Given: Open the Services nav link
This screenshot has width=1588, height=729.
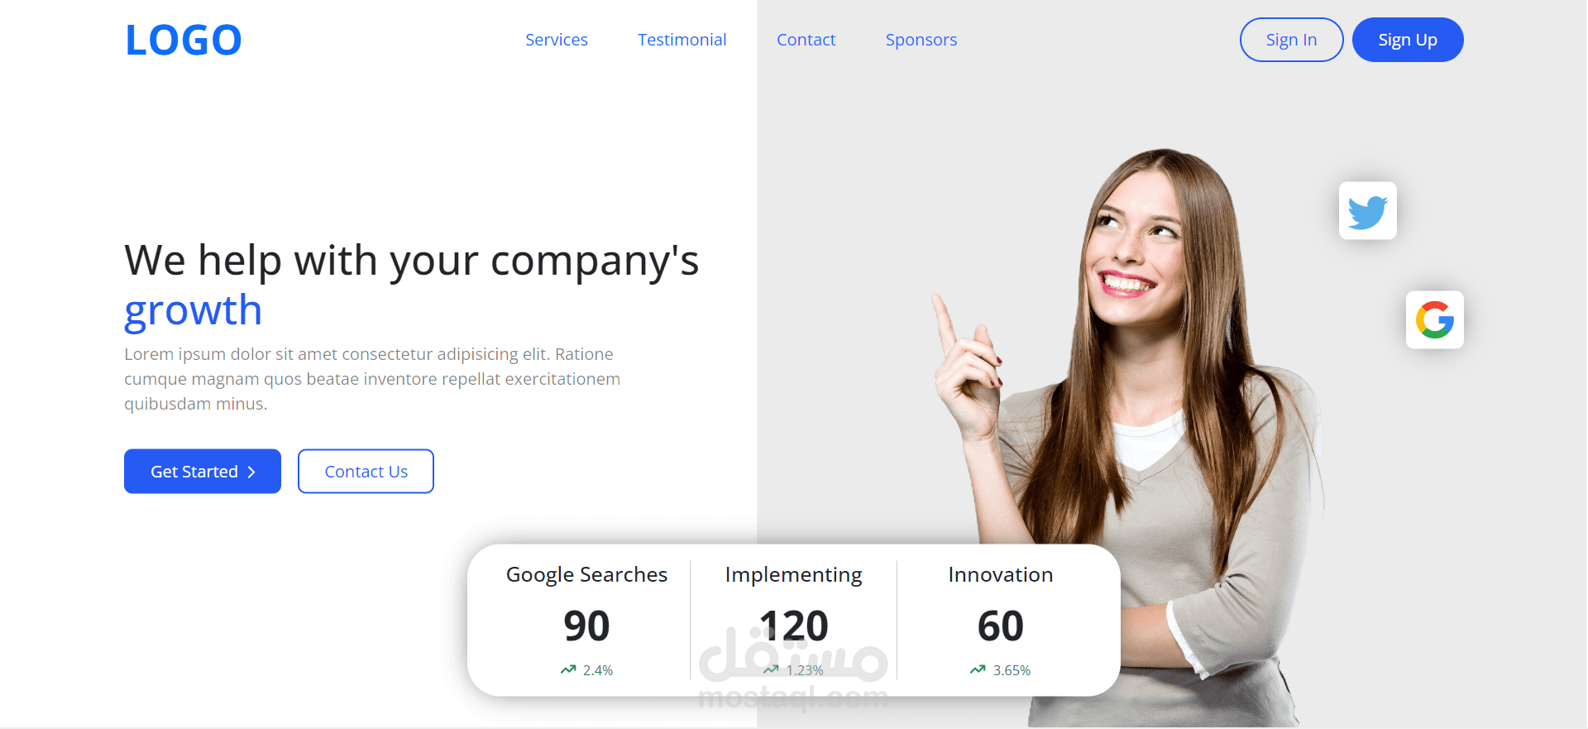Looking at the screenshot, I should tap(557, 40).
